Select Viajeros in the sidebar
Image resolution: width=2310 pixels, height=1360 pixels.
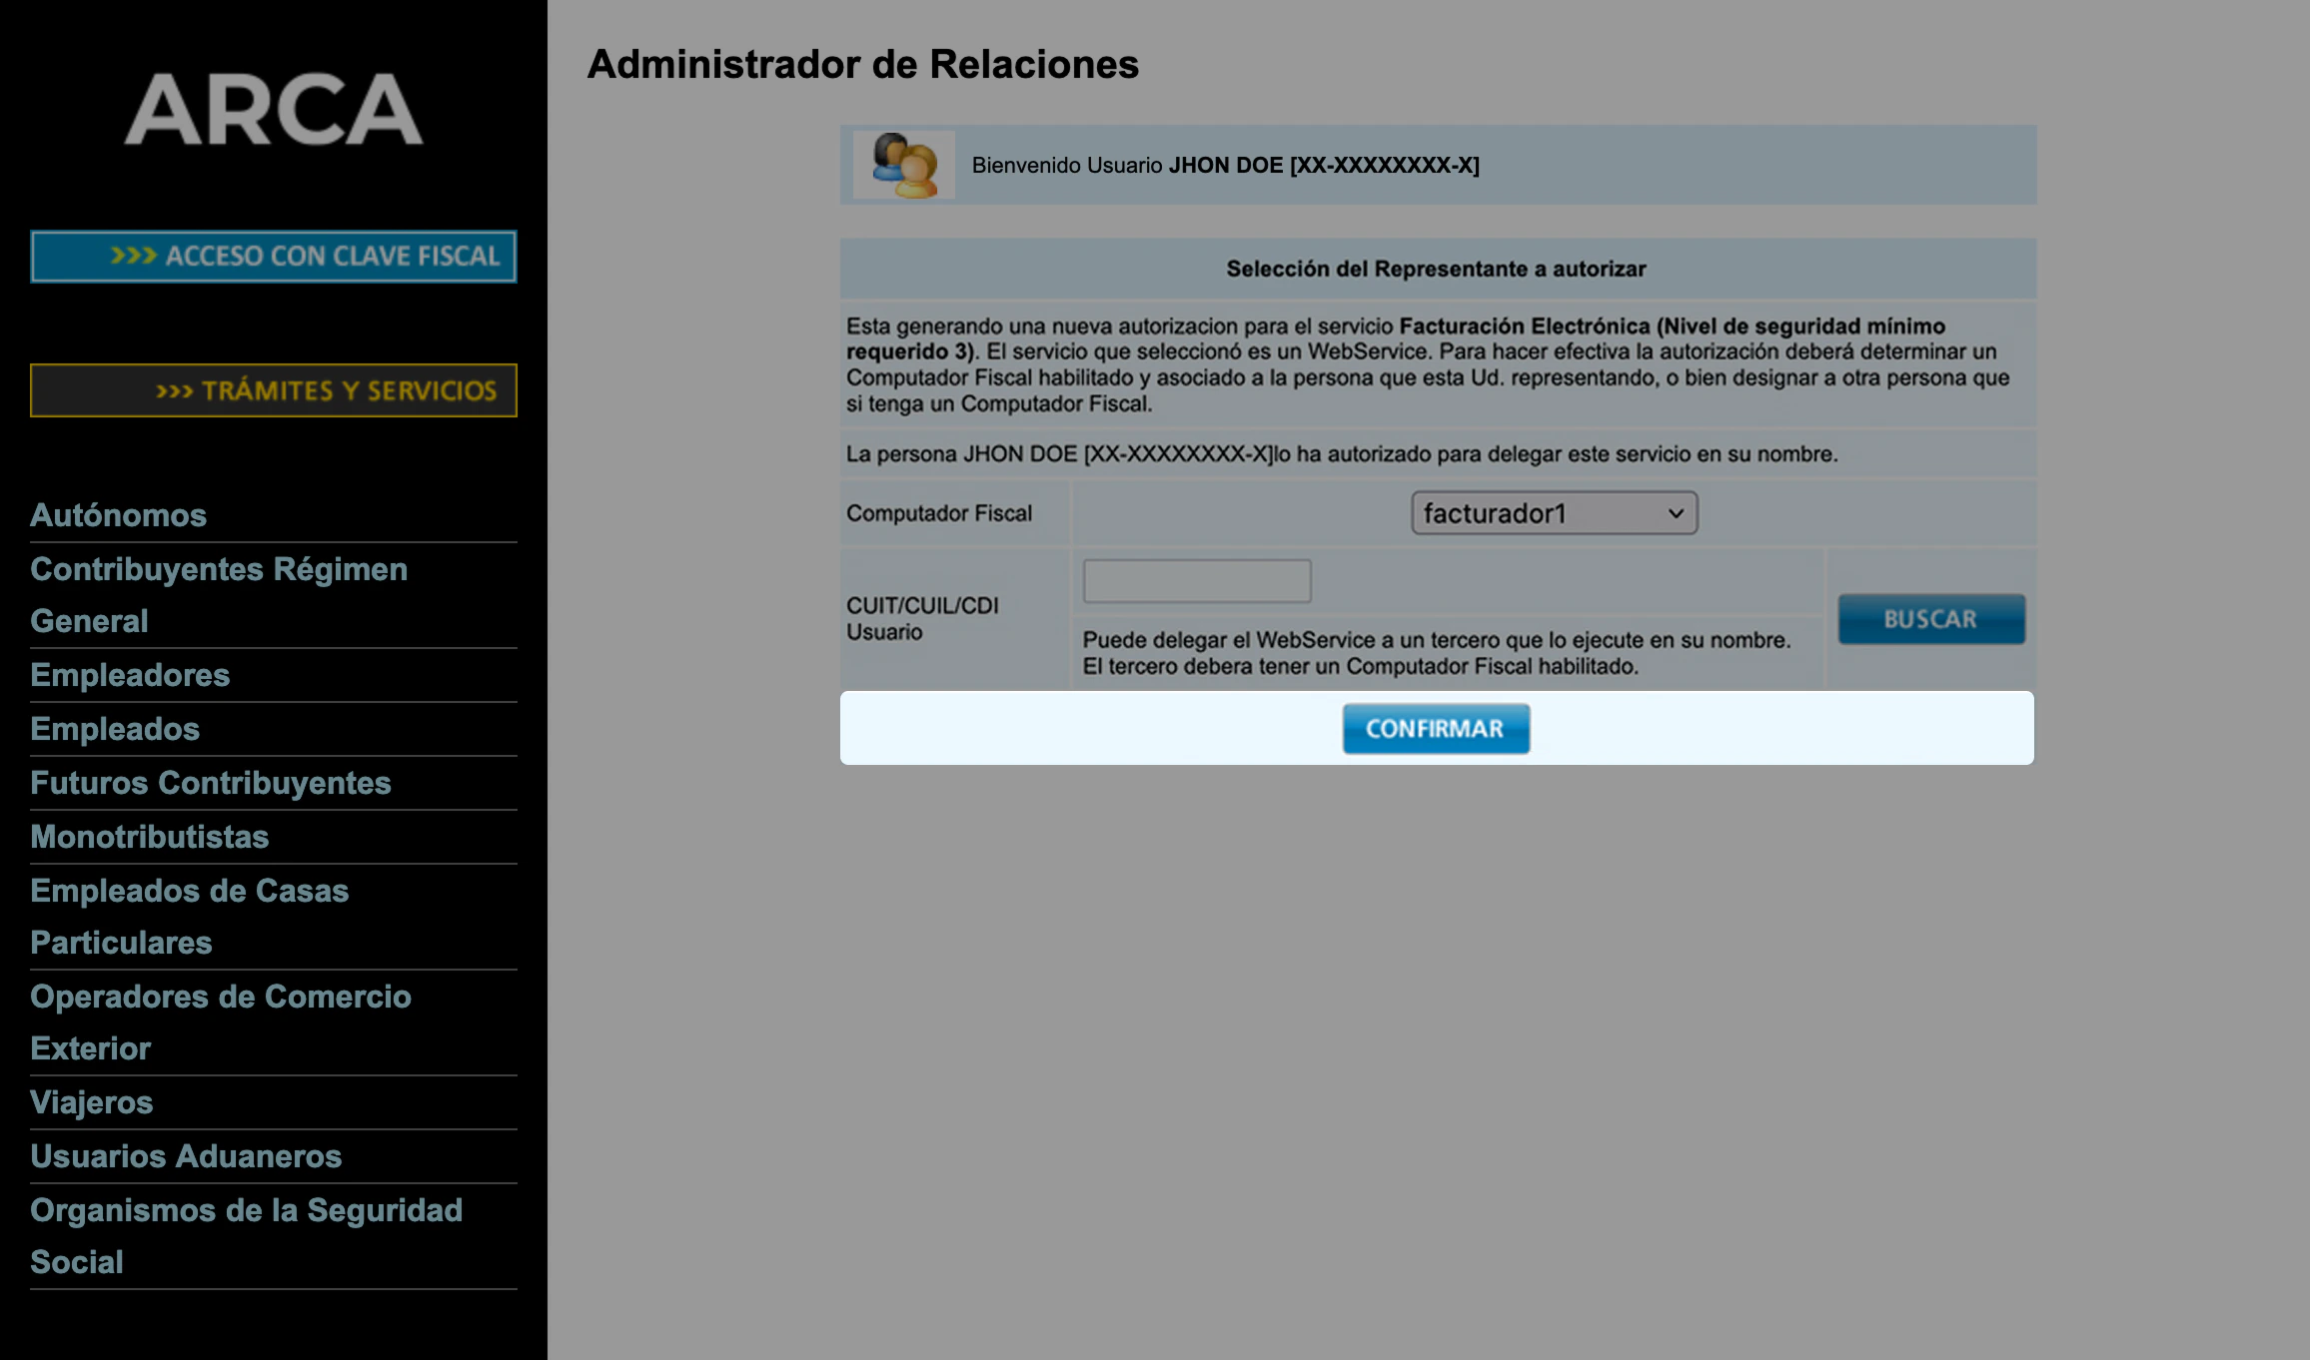tap(91, 1102)
